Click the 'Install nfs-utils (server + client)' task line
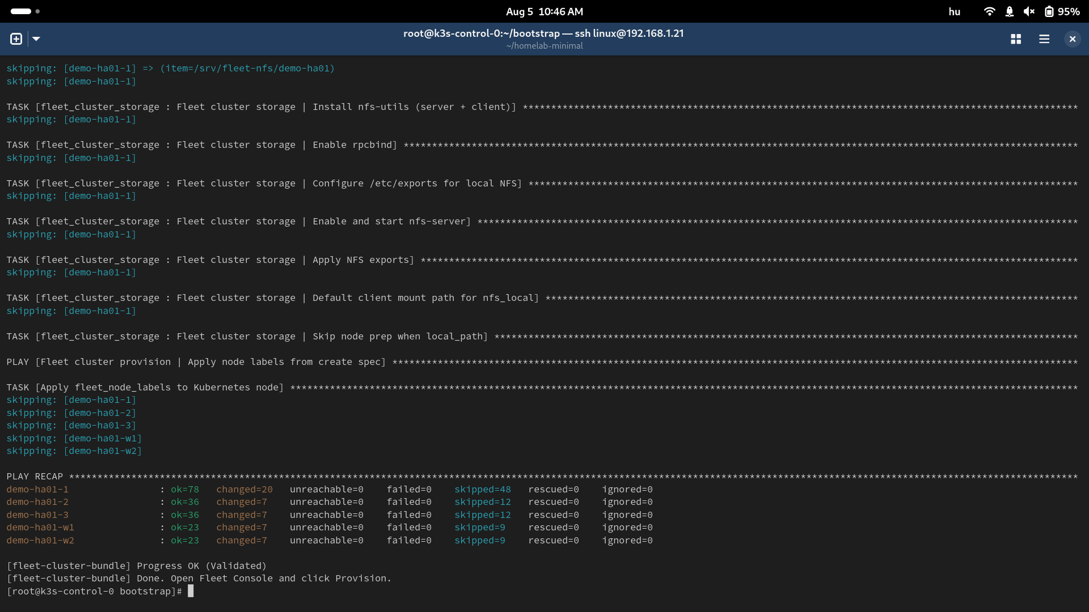This screenshot has width=1089, height=612. click(542, 107)
